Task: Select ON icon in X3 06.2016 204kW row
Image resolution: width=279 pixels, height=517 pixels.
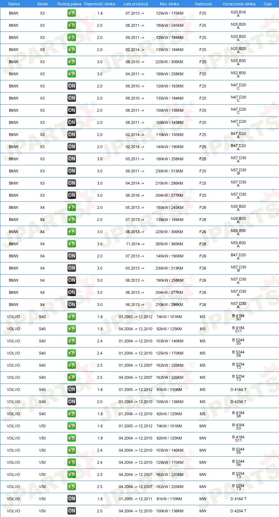Action: click(x=72, y=195)
